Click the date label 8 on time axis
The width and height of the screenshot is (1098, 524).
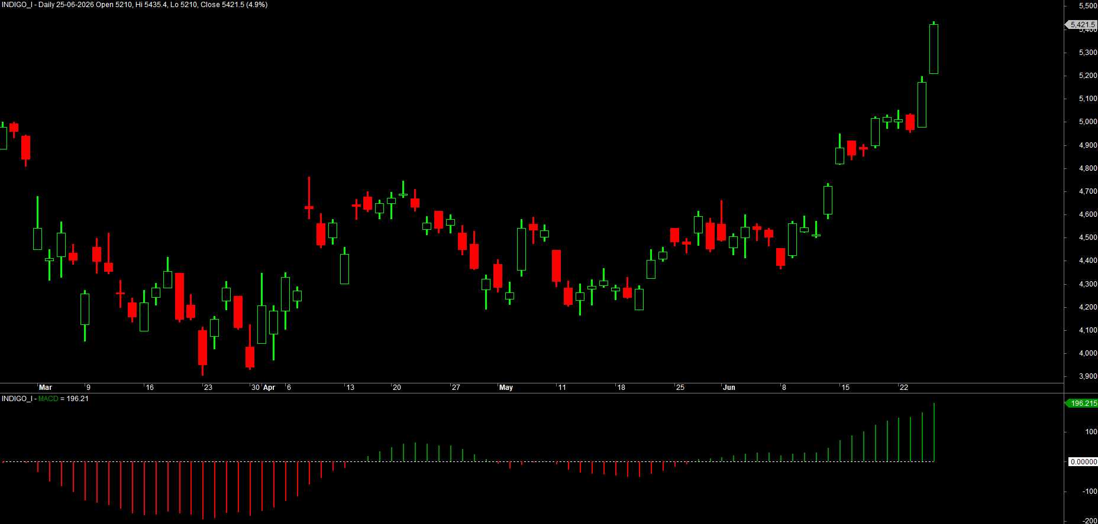(x=784, y=388)
